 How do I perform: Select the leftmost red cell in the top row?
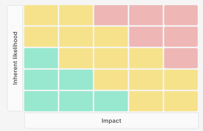click(111, 15)
